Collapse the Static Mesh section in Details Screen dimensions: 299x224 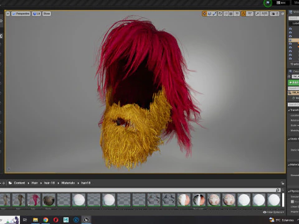(289, 139)
